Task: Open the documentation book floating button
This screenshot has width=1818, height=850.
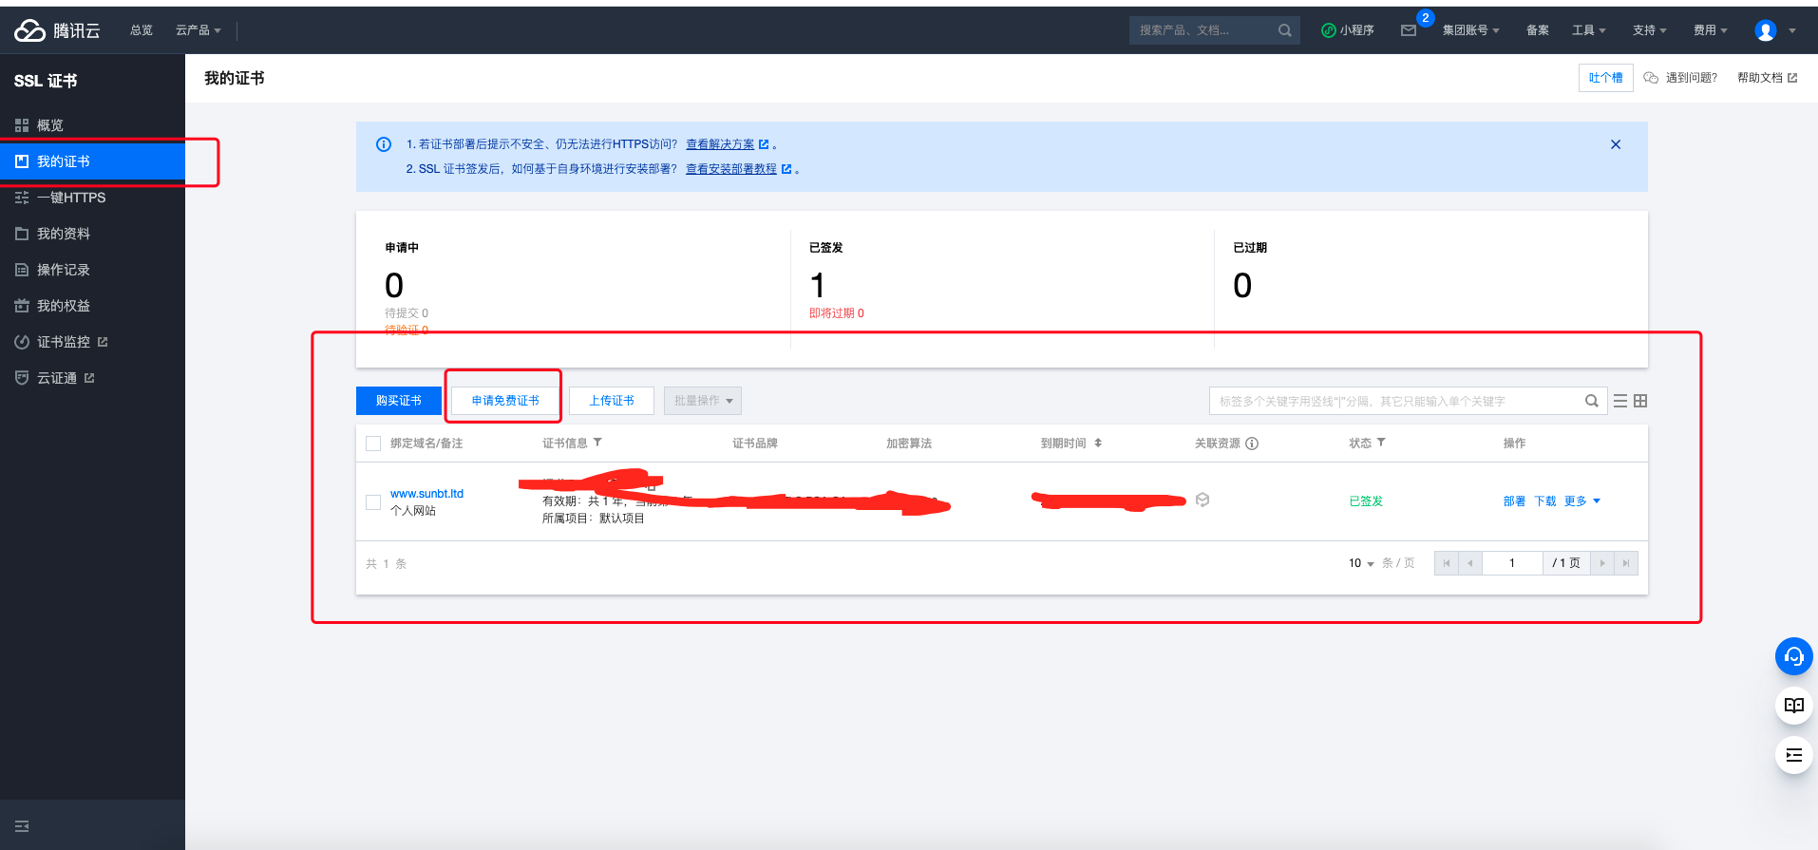Action: point(1793,706)
